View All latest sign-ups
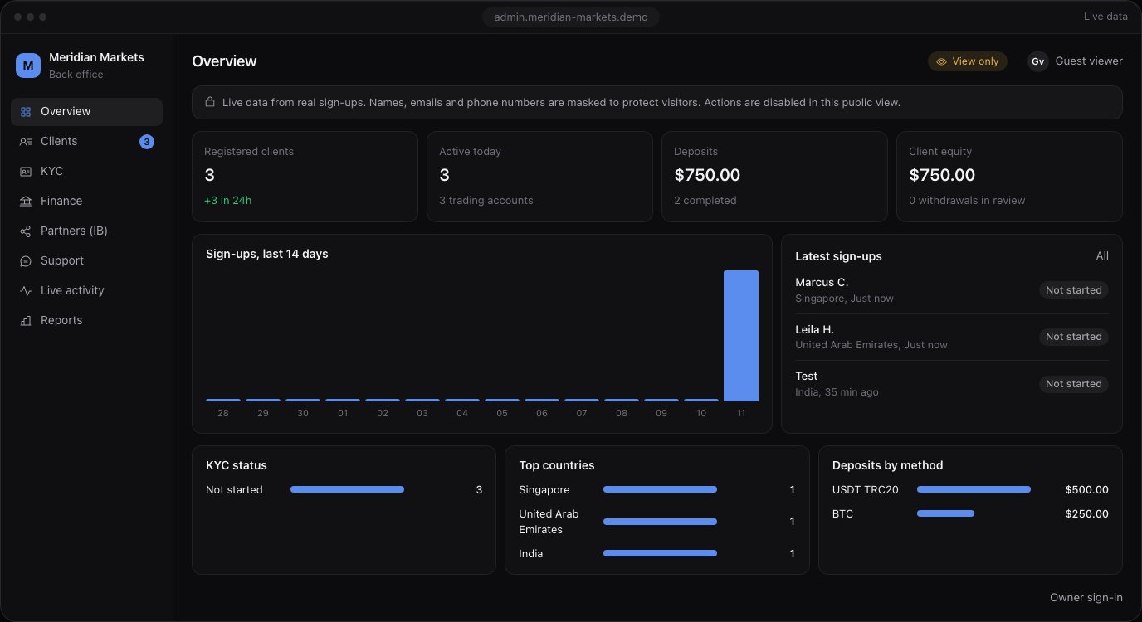 [1102, 256]
